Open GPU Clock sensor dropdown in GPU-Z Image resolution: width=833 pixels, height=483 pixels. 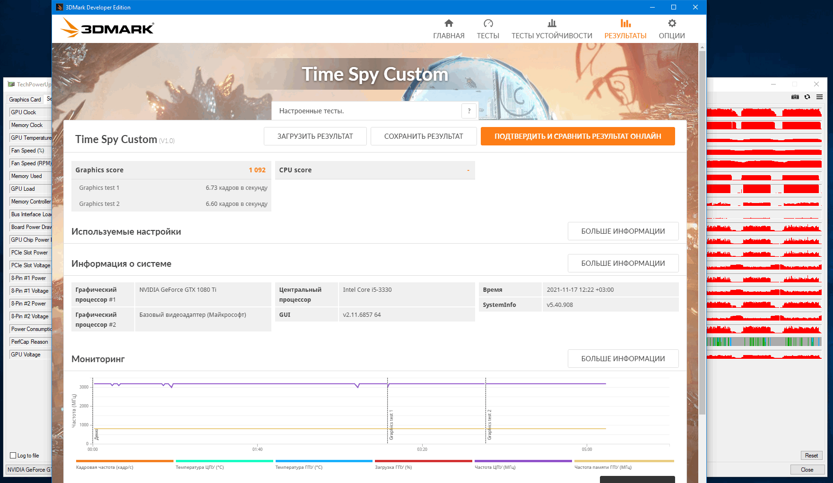click(30, 112)
